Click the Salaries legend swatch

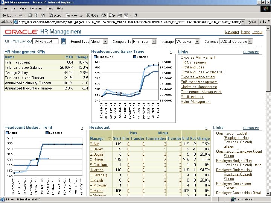pos(135,57)
